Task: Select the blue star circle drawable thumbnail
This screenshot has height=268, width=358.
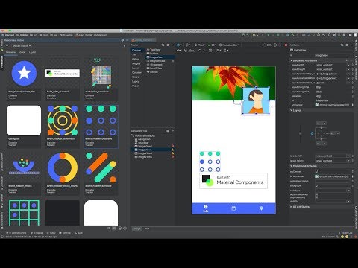Action: [x=24, y=74]
